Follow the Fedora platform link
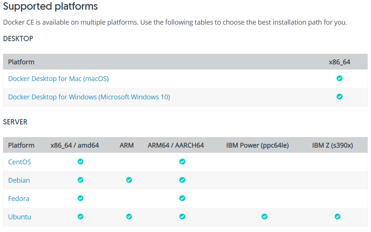This screenshot has width=371, height=232. pyautogui.click(x=19, y=199)
